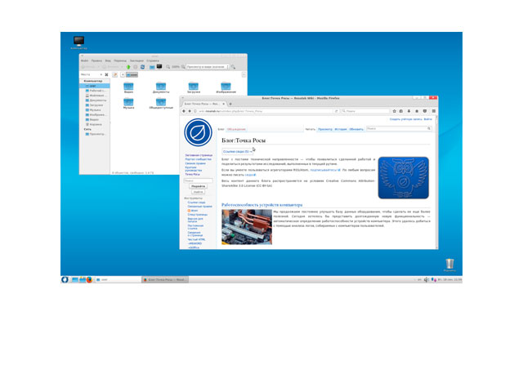This screenshot has height=392, width=523.
Task: Open the Trash icon on desktop
Action: [449, 264]
